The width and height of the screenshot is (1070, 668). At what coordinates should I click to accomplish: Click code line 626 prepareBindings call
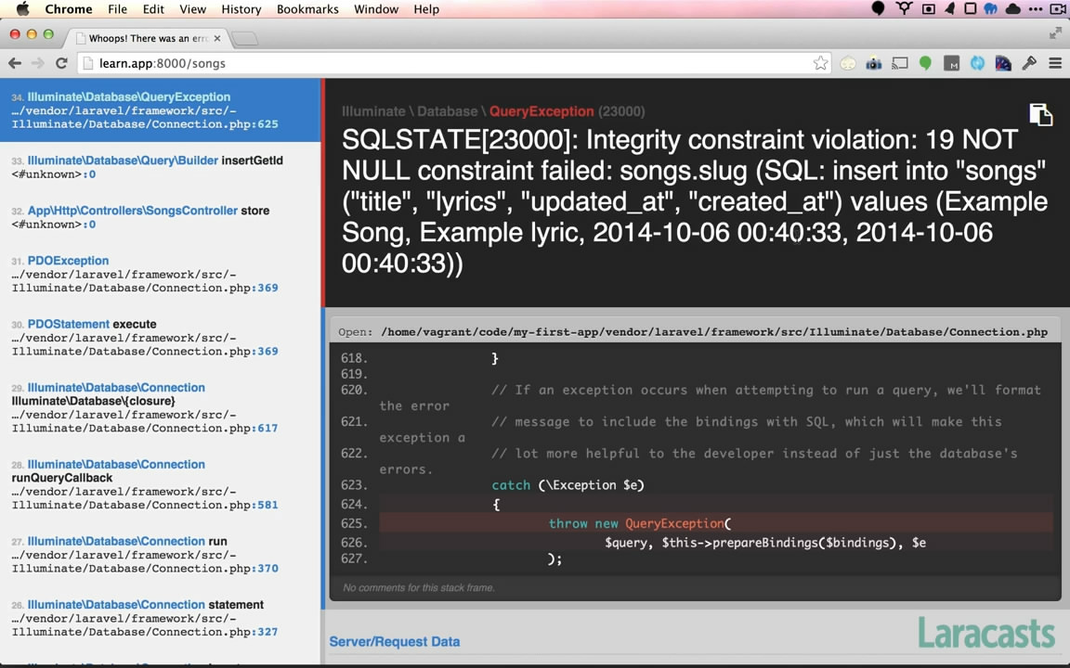pyautogui.click(x=765, y=543)
